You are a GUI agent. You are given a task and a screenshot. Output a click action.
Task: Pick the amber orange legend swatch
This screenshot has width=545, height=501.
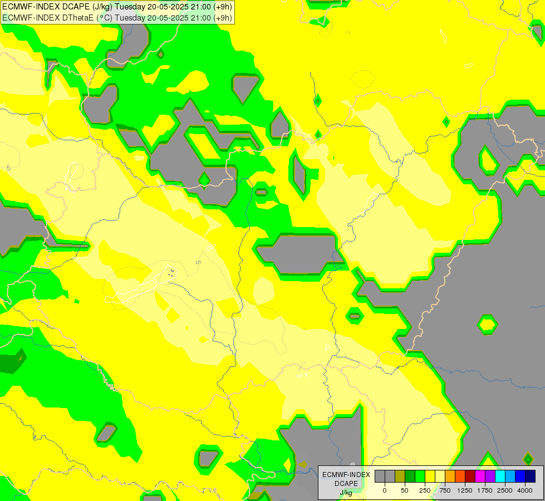(450, 476)
